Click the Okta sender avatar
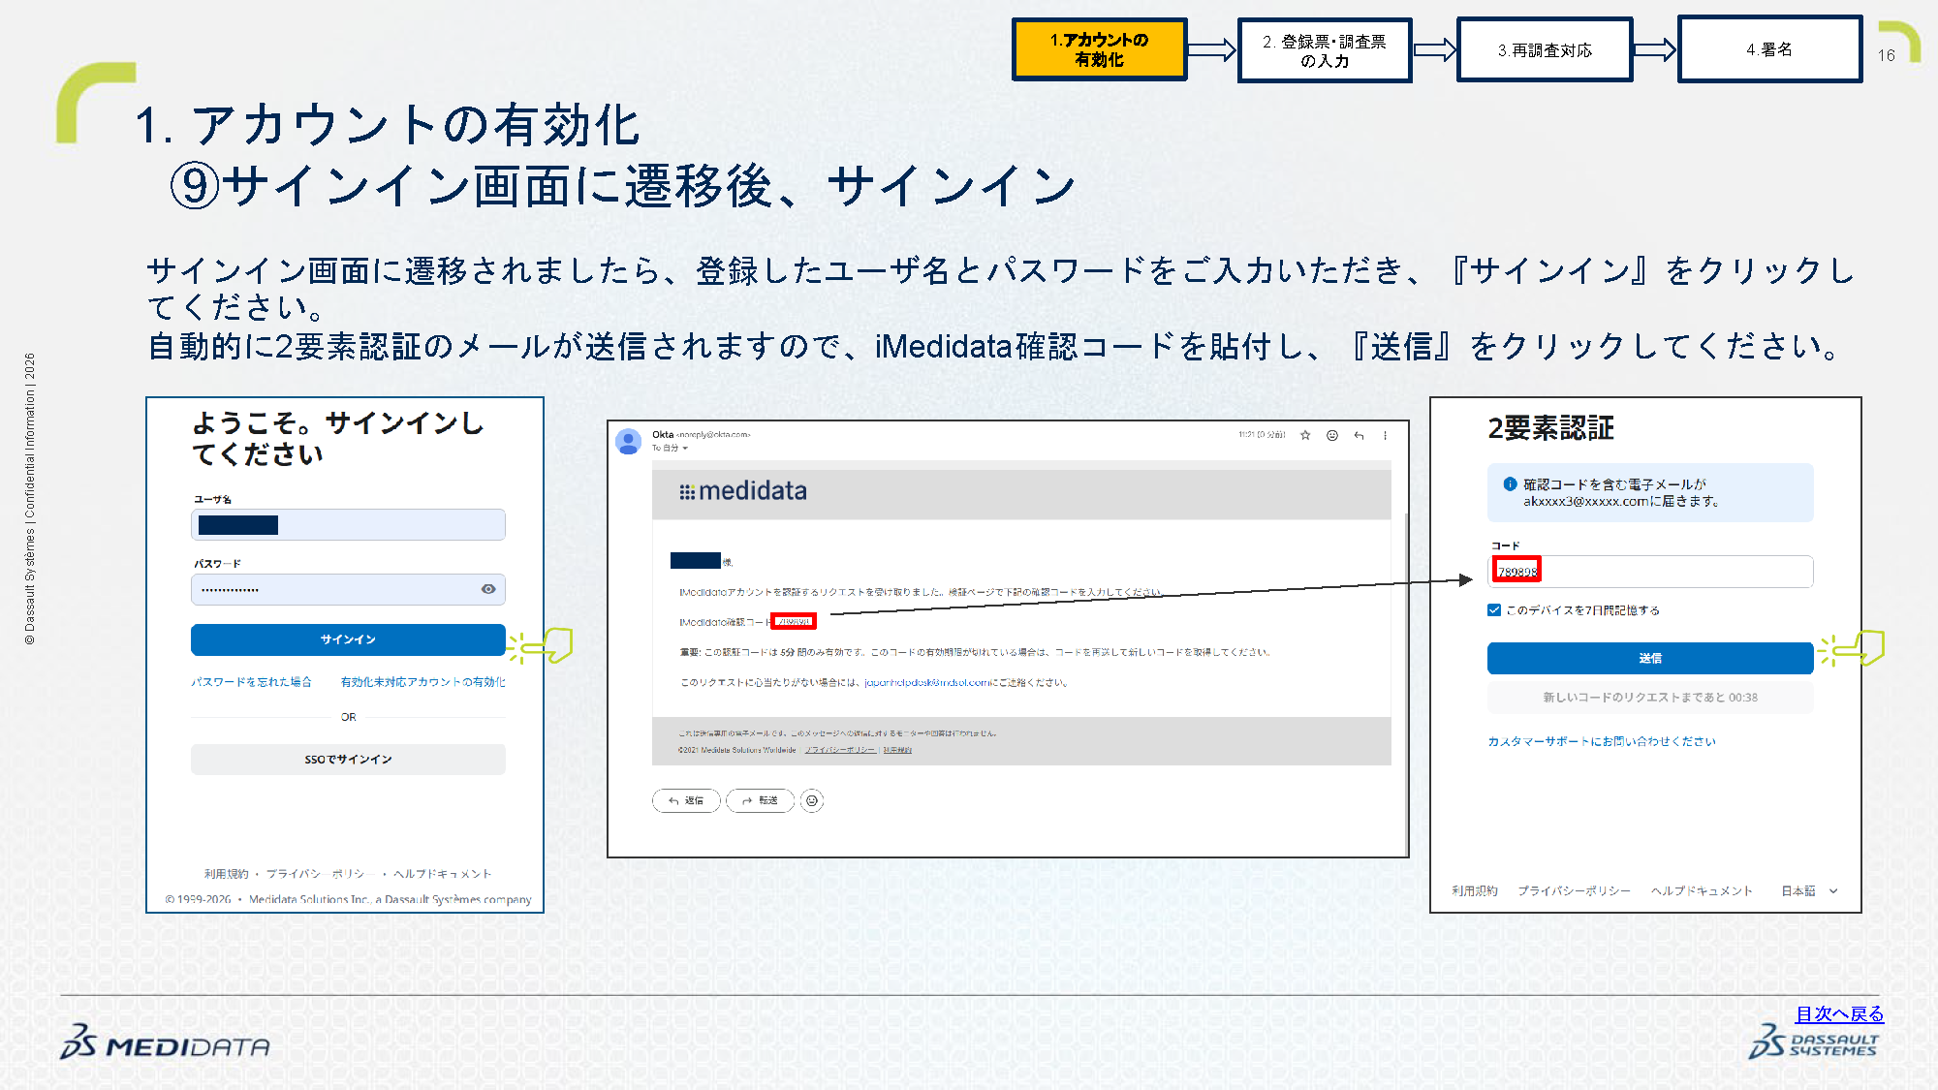 click(629, 442)
